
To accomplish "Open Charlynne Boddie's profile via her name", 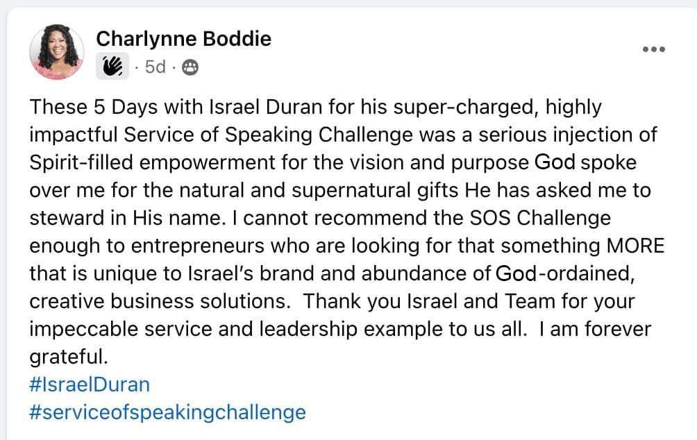I will (183, 39).
